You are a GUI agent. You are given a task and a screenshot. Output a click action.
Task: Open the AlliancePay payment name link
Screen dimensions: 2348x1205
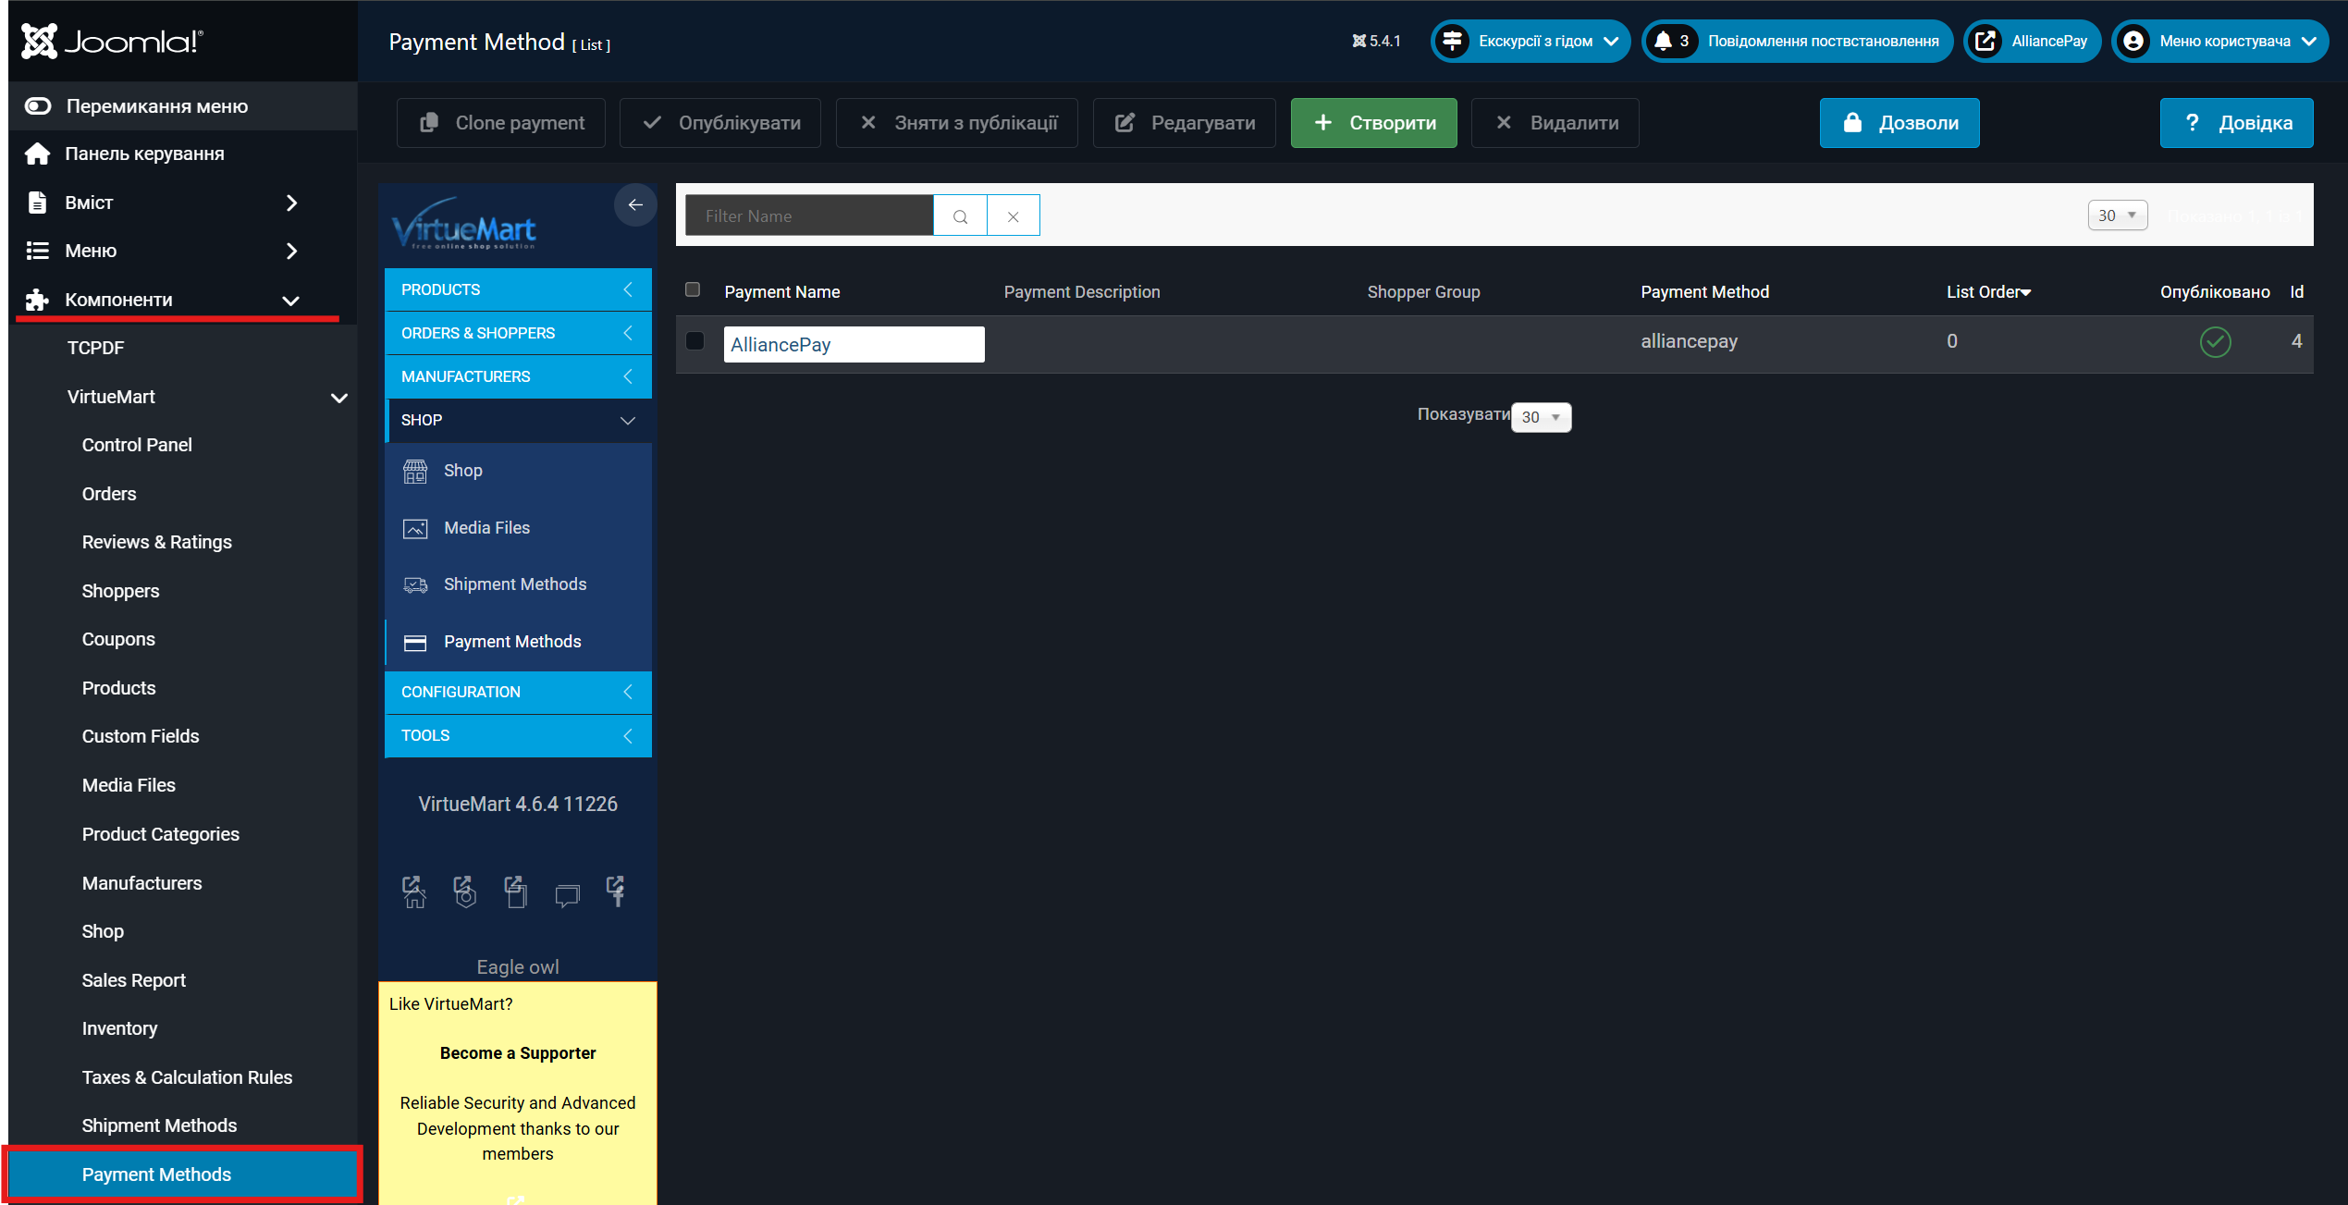coord(781,345)
